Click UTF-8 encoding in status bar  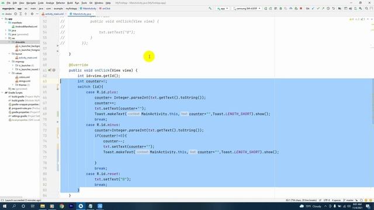coord(327,200)
